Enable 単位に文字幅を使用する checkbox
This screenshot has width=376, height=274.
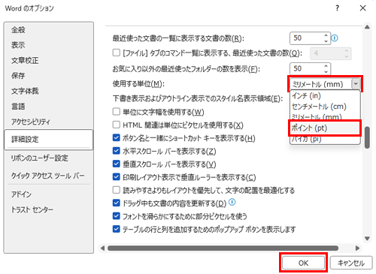coord(117,112)
